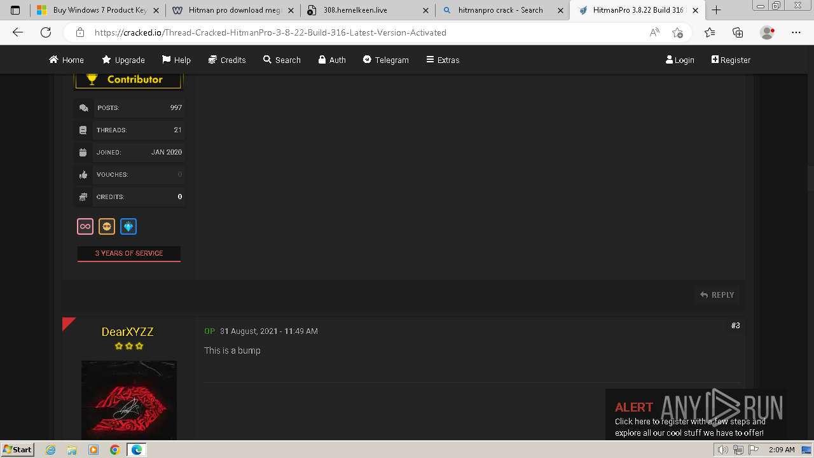Image resolution: width=814 pixels, height=458 pixels.
Task: Open the Help nav link
Action: coord(176,60)
